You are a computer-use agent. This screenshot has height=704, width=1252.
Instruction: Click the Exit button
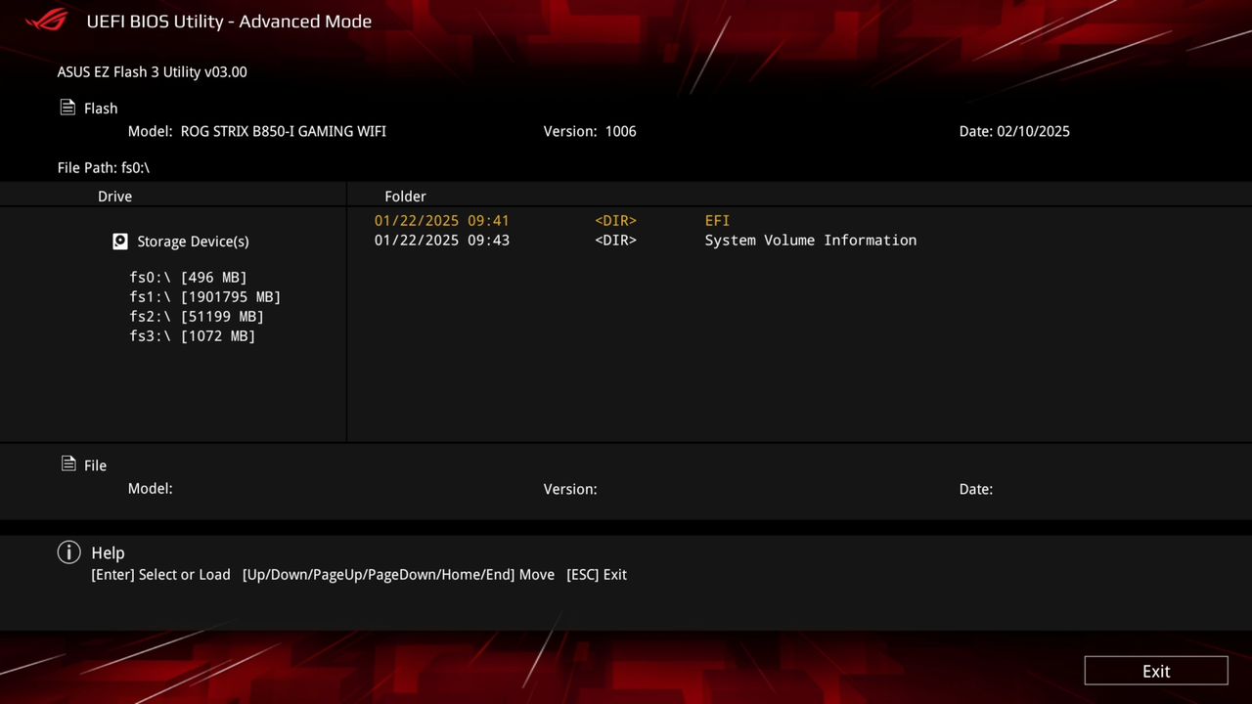click(x=1156, y=671)
